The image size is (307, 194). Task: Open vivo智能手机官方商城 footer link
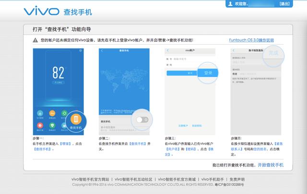pyautogui.click(x=177, y=179)
